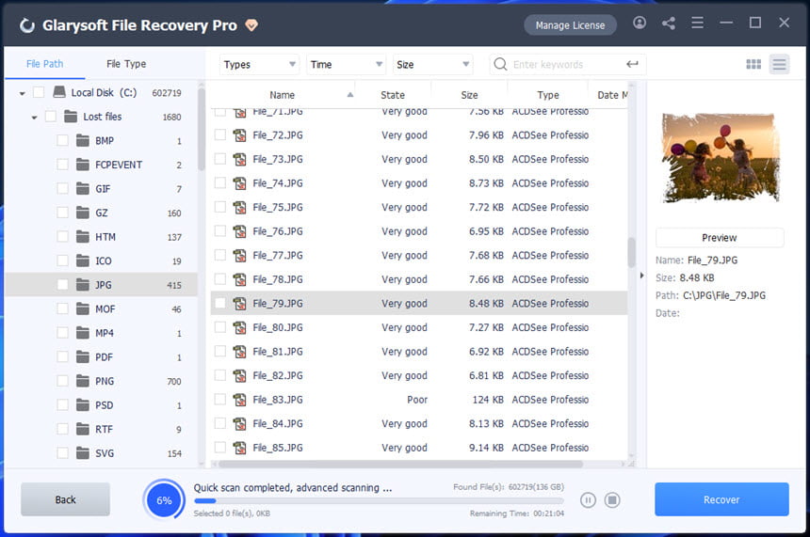
Task: Click the Lost files folder icon
Action: pyautogui.click(x=71, y=116)
